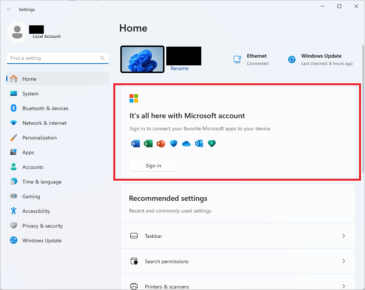Click the PowerPoint app icon
This screenshot has height=290, width=365.
(x=161, y=144)
